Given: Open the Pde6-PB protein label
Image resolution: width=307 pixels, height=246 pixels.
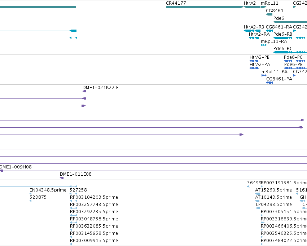Looking at the screenshot, I should pos(293,65).
